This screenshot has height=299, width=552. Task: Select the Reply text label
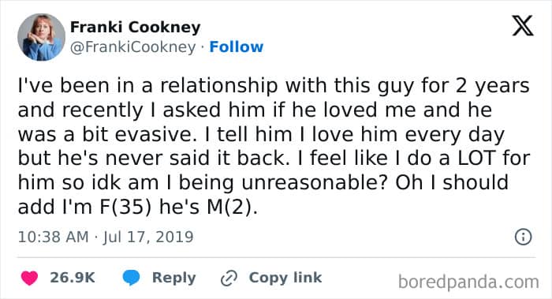pyautogui.click(x=174, y=278)
